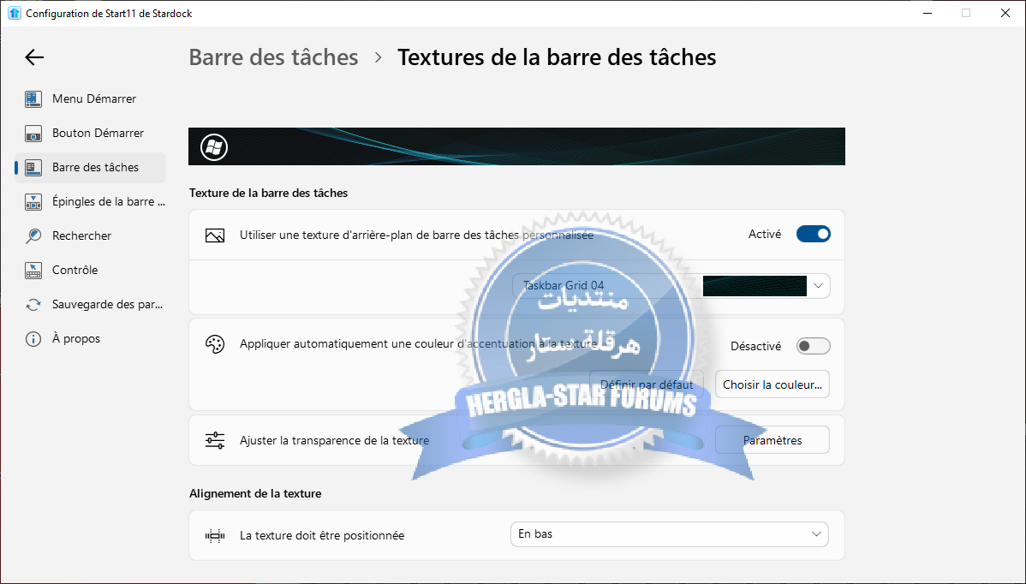Open transparency Paramètres button

(772, 440)
